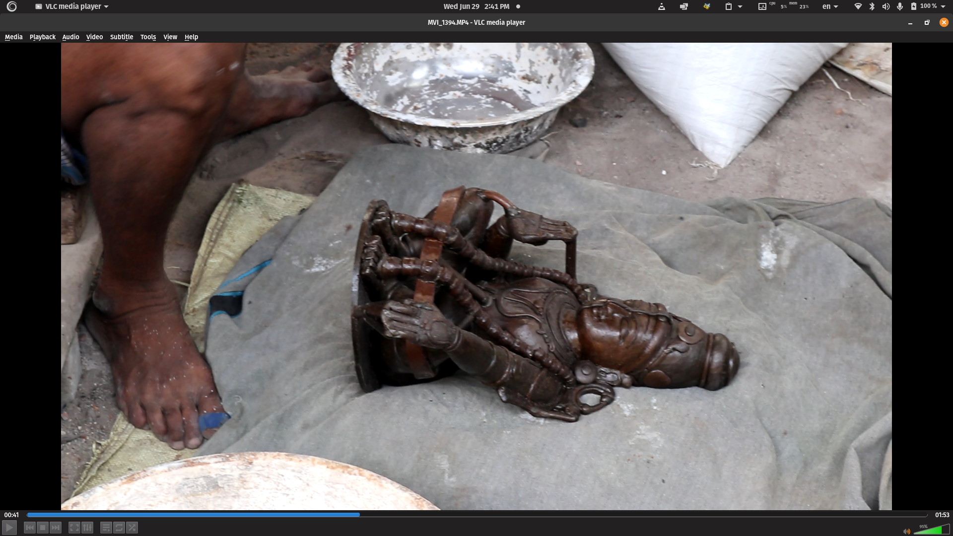
Task: Click elapsed time label 00:41
Action: pos(11,515)
